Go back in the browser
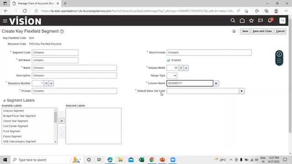Screen dimensions: 292x164 click(x=6, y=11)
